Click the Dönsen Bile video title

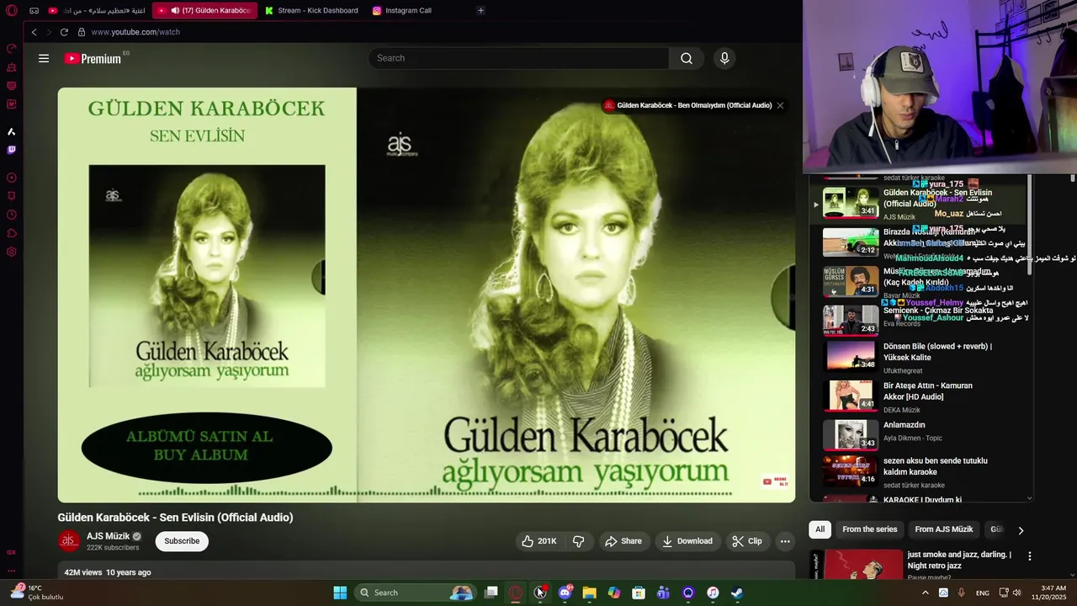coord(937,352)
